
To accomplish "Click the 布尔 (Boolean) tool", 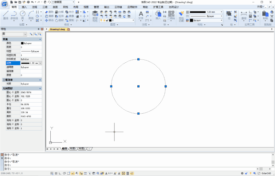I will [70, 12].
